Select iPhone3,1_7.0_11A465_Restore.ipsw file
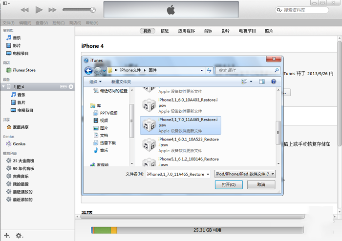The image size is (342, 241). (180, 125)
